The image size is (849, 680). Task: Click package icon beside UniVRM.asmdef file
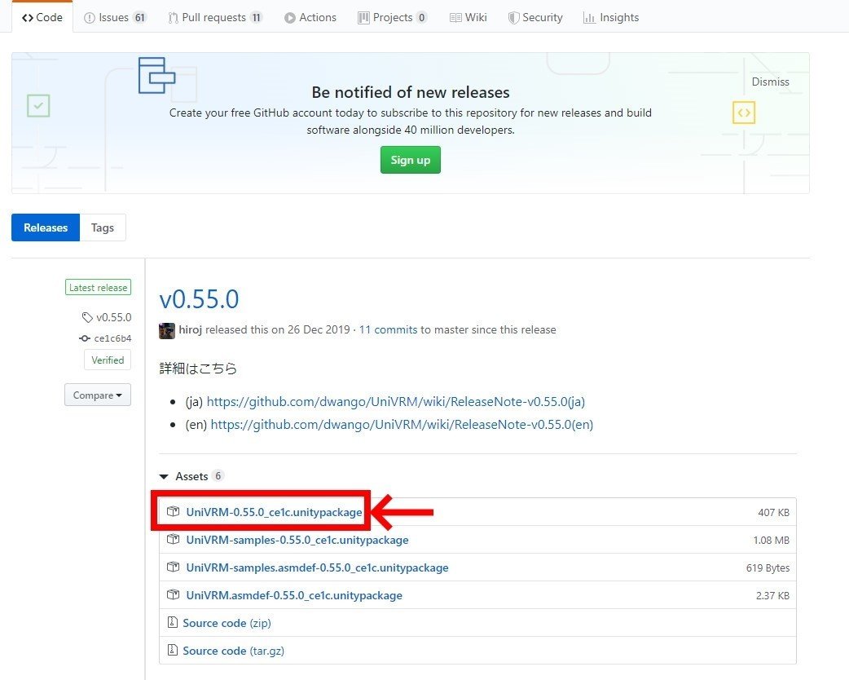tap(174, 594)
